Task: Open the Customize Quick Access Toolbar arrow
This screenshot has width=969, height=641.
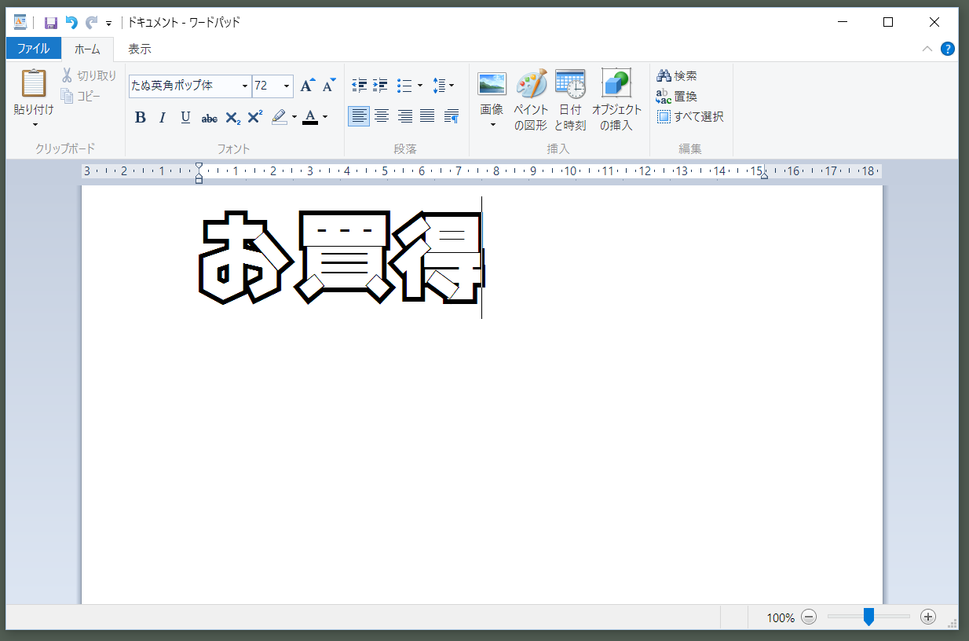Action: tap(108, 24)
